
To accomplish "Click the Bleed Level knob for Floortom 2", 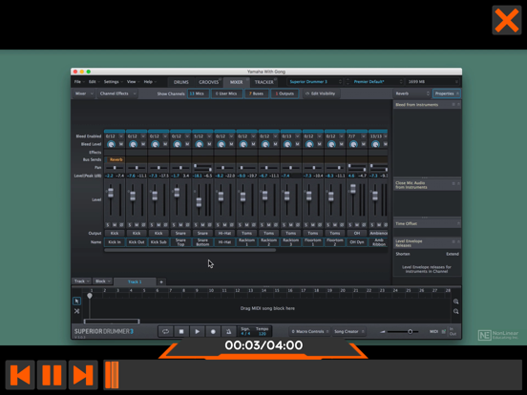I will tap(331, 144).
